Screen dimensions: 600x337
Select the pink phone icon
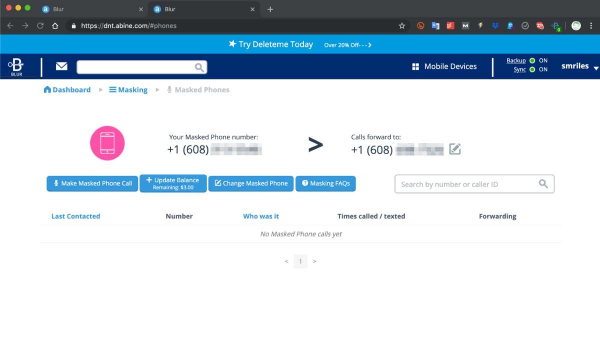coord(107,143)
